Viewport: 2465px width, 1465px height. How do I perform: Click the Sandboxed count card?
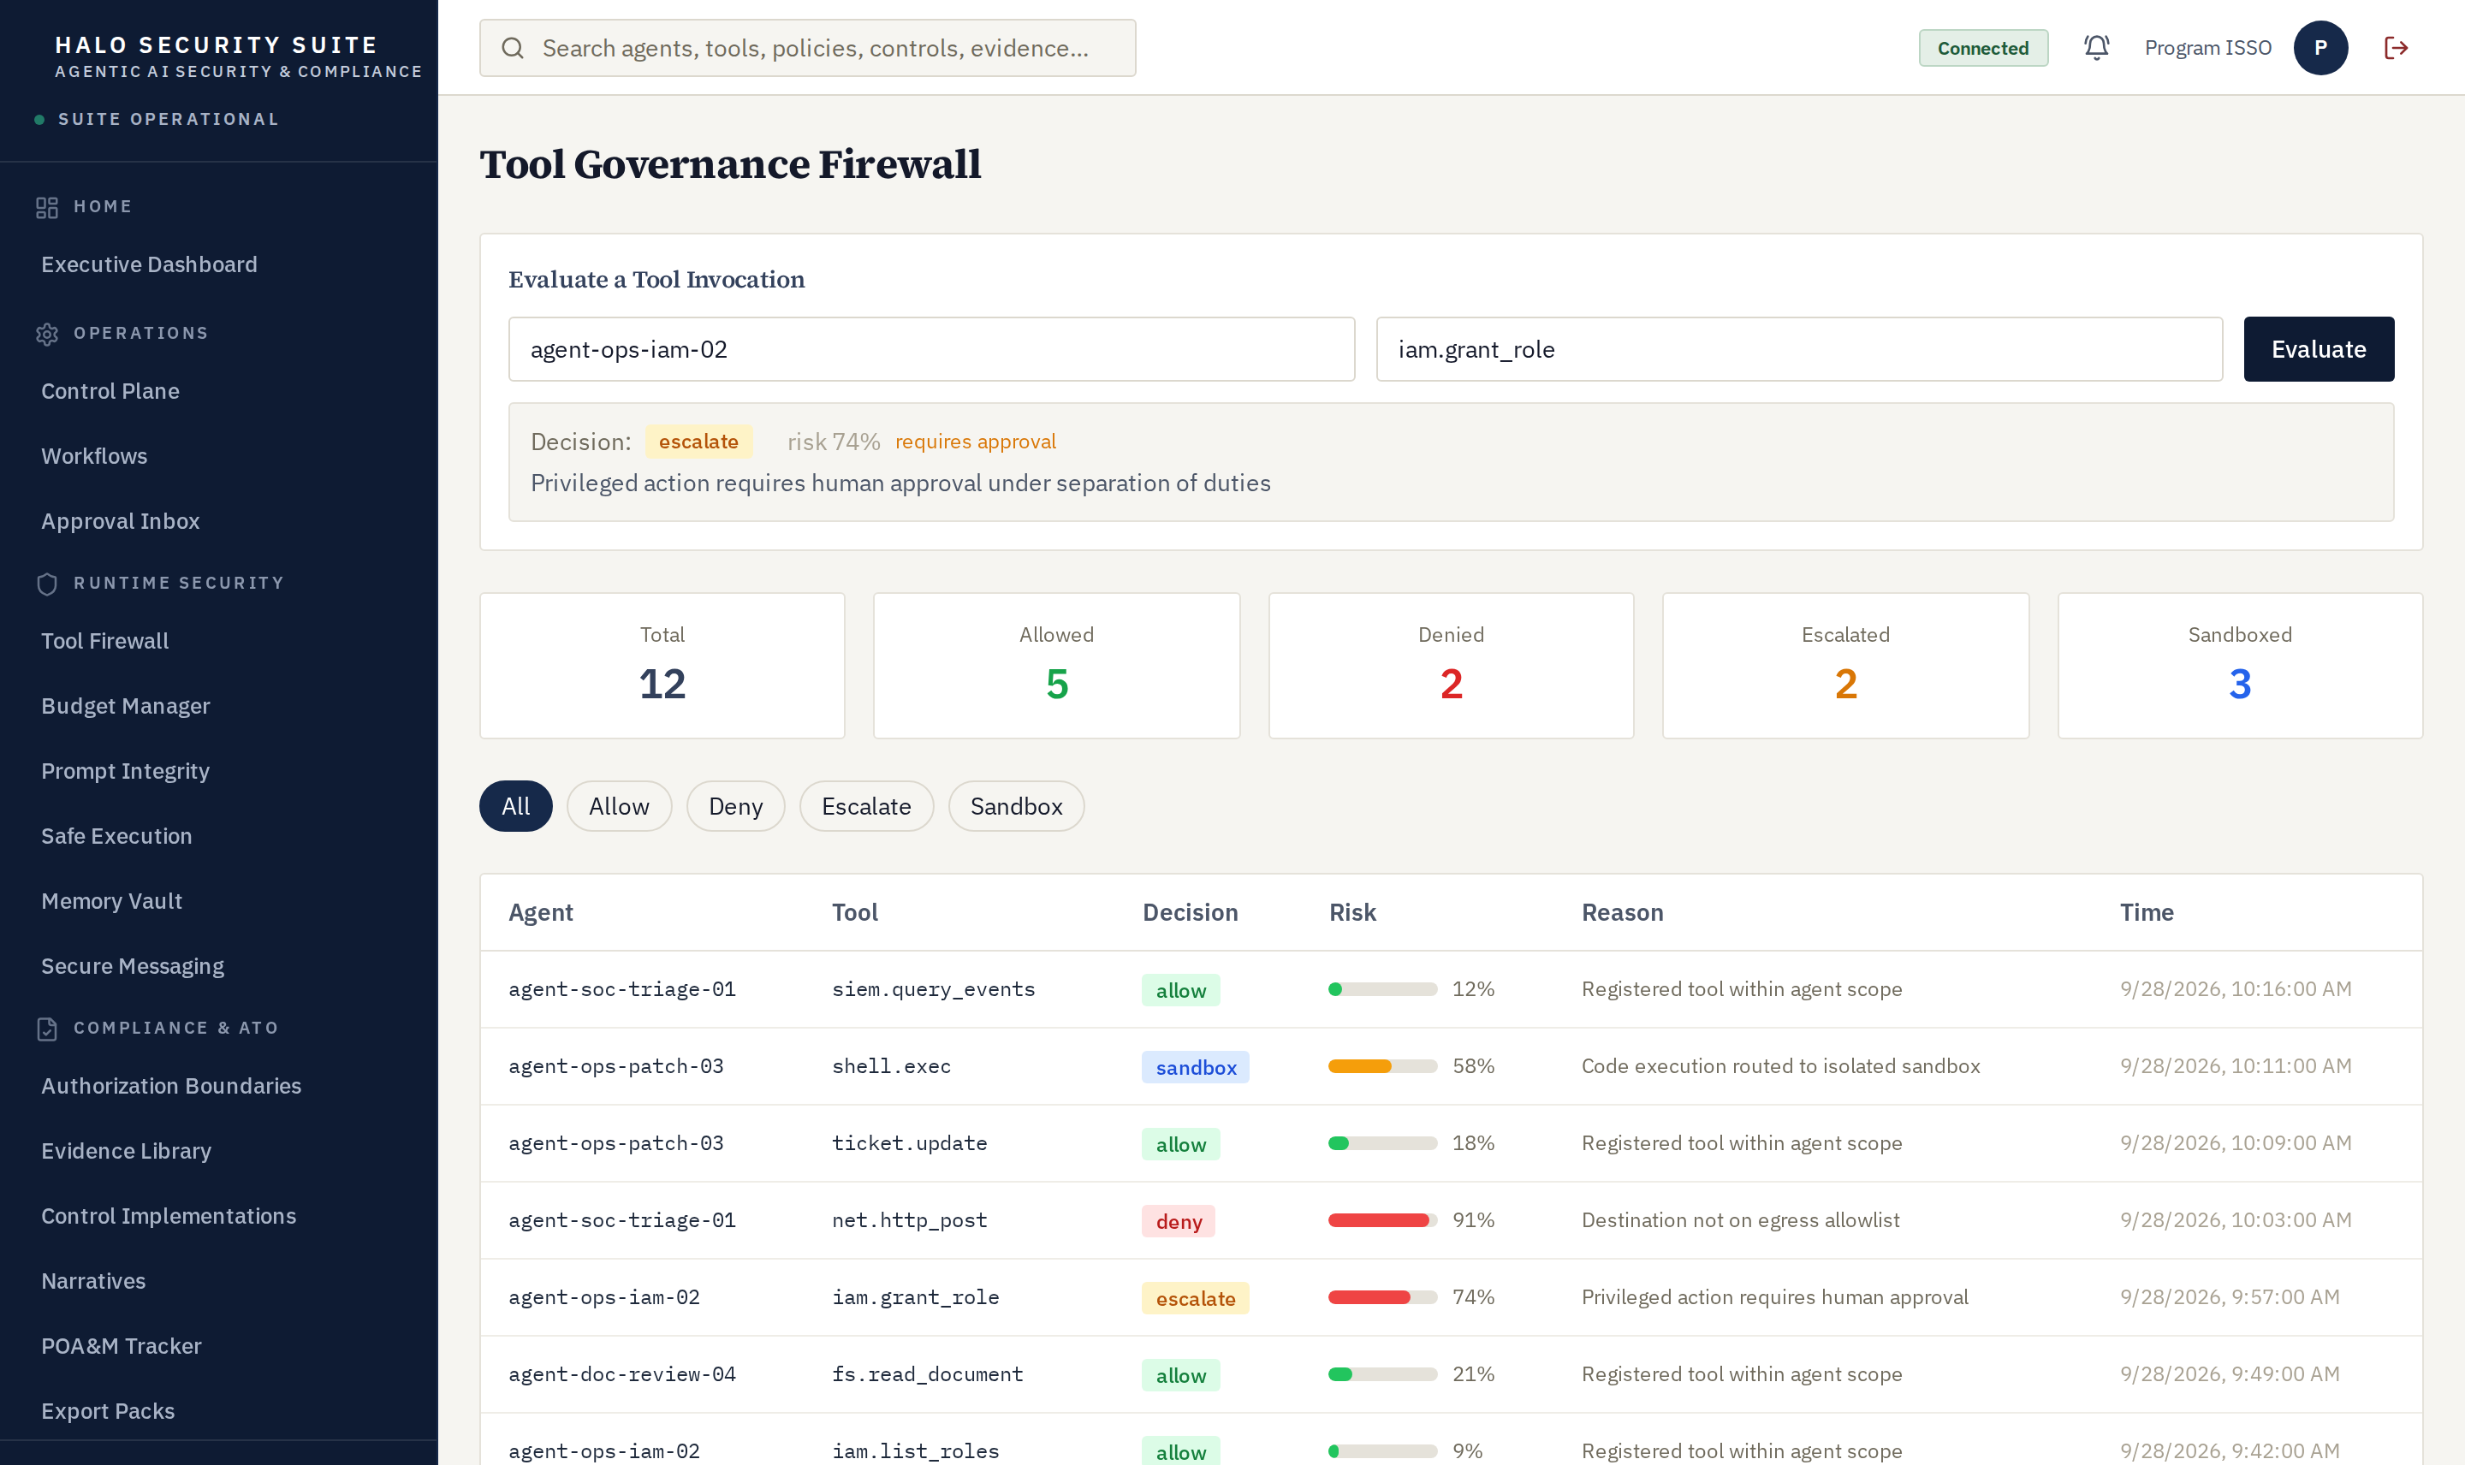2239,666
